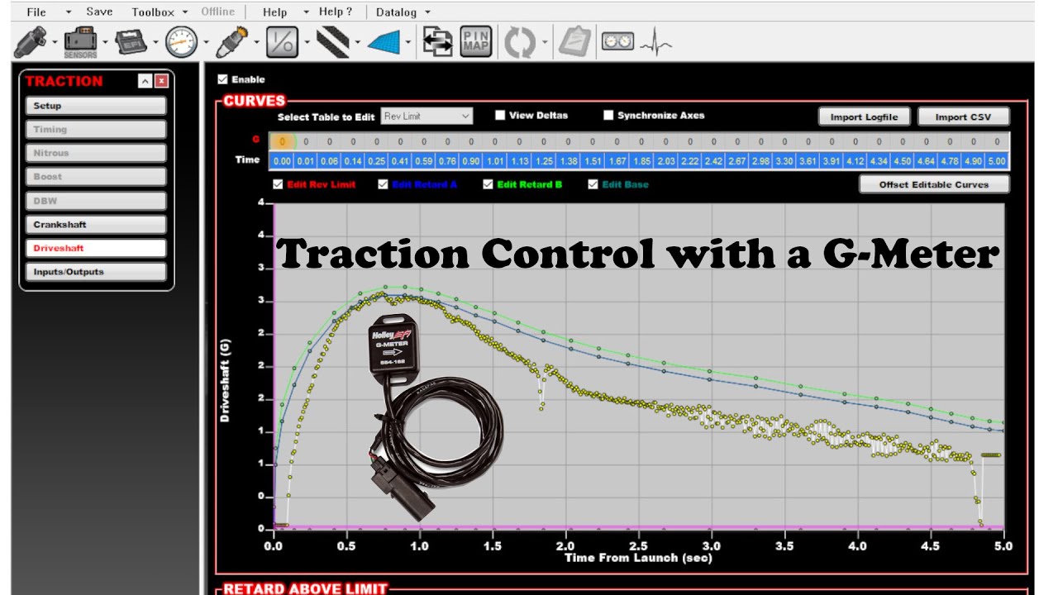Select the 0.25 Time cell
The image size is (1058, 595).
tap(377, 160)
